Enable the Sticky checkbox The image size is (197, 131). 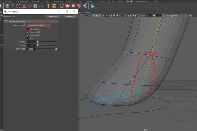(x=28, y=38)
